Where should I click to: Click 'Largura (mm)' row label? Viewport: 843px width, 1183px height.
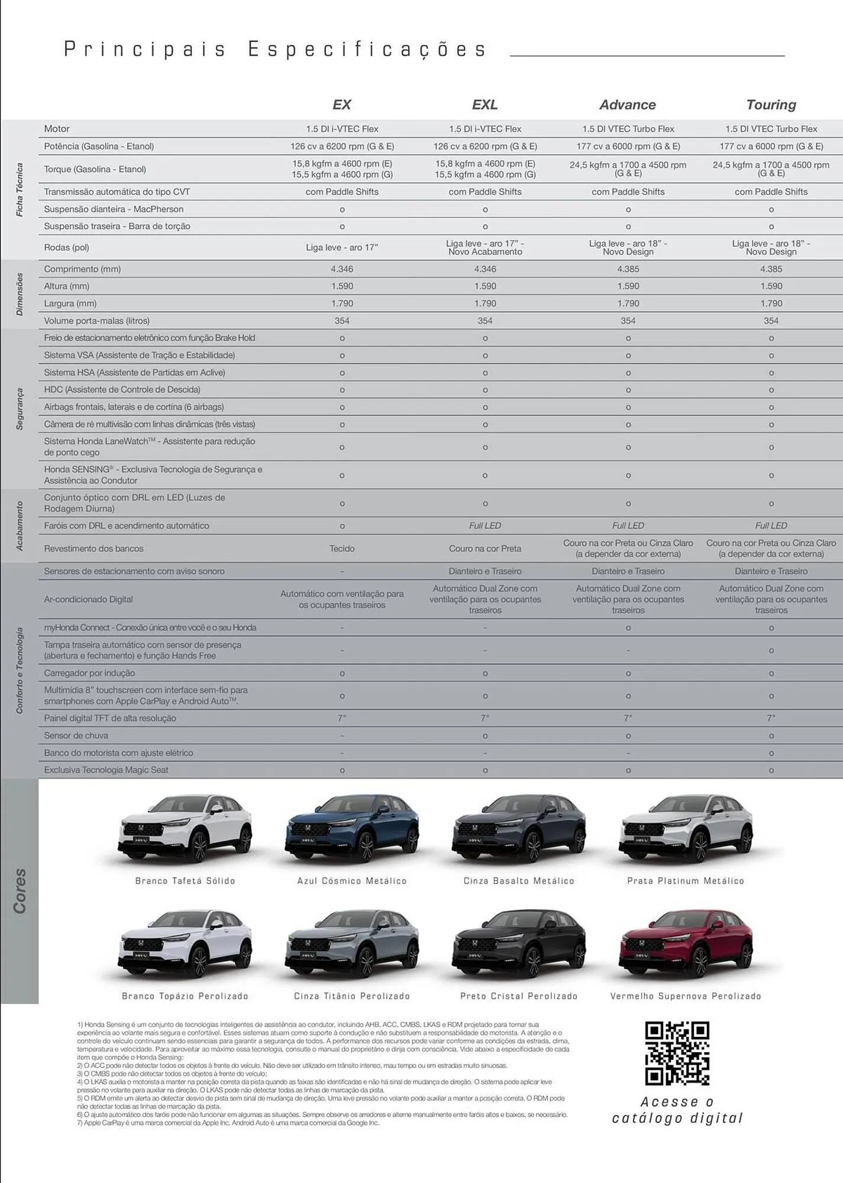[x=70, y=303]
